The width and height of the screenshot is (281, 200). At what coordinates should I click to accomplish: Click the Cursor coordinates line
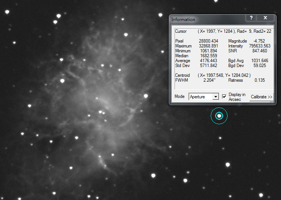pyautogui.click(x=234, y=31)
